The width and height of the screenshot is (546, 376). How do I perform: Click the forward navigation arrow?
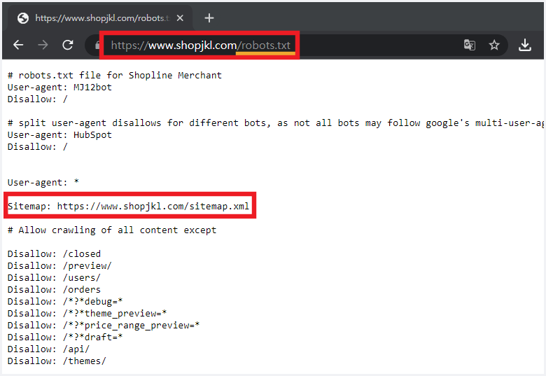coord(43,45)
